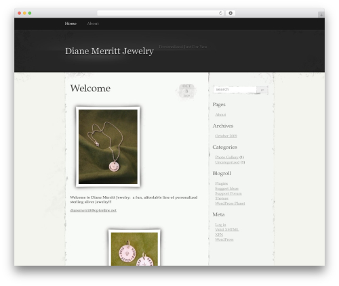Click the browser reload icon
This screenshot has height=286, width=339.
point(220,14)
